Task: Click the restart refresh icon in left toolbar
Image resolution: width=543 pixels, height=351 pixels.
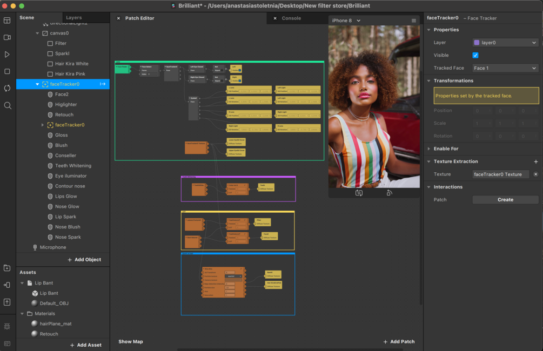Action: pos(7,88)
